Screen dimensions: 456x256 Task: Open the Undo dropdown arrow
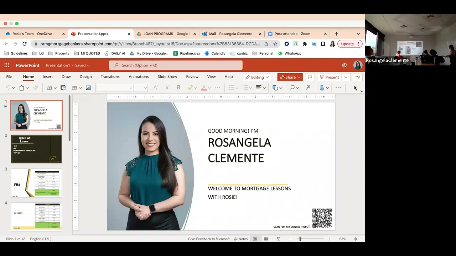14,88
